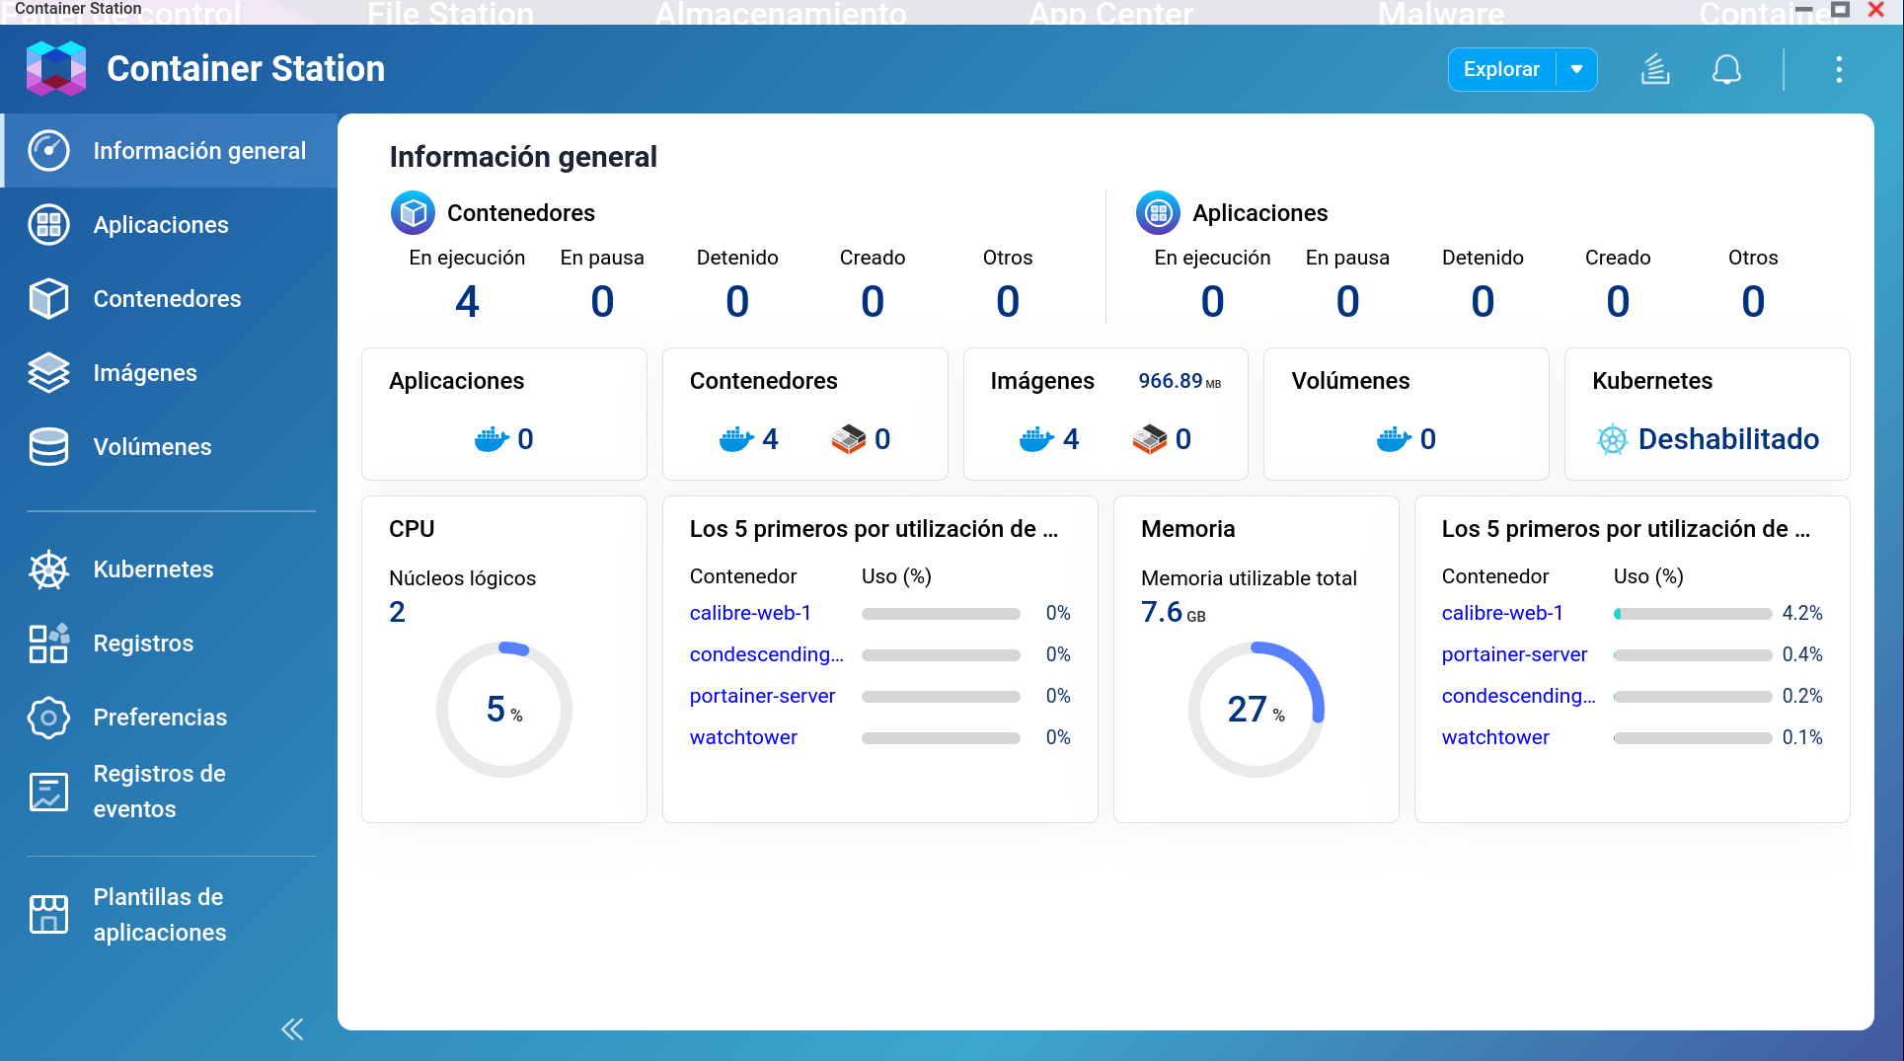Open Plantillas de aplicaciones section
The height and width of the screenshot is (1061, 1904).
[x=159, y=915]
